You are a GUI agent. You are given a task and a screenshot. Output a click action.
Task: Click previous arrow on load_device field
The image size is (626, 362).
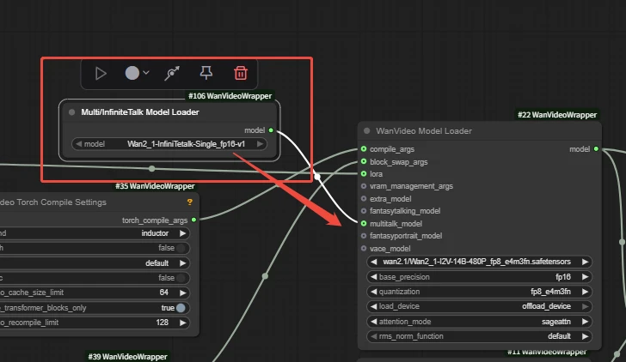tap(372, 306)
